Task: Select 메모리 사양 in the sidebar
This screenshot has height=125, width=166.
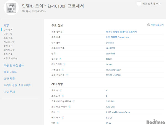Action: pos(9,42)
